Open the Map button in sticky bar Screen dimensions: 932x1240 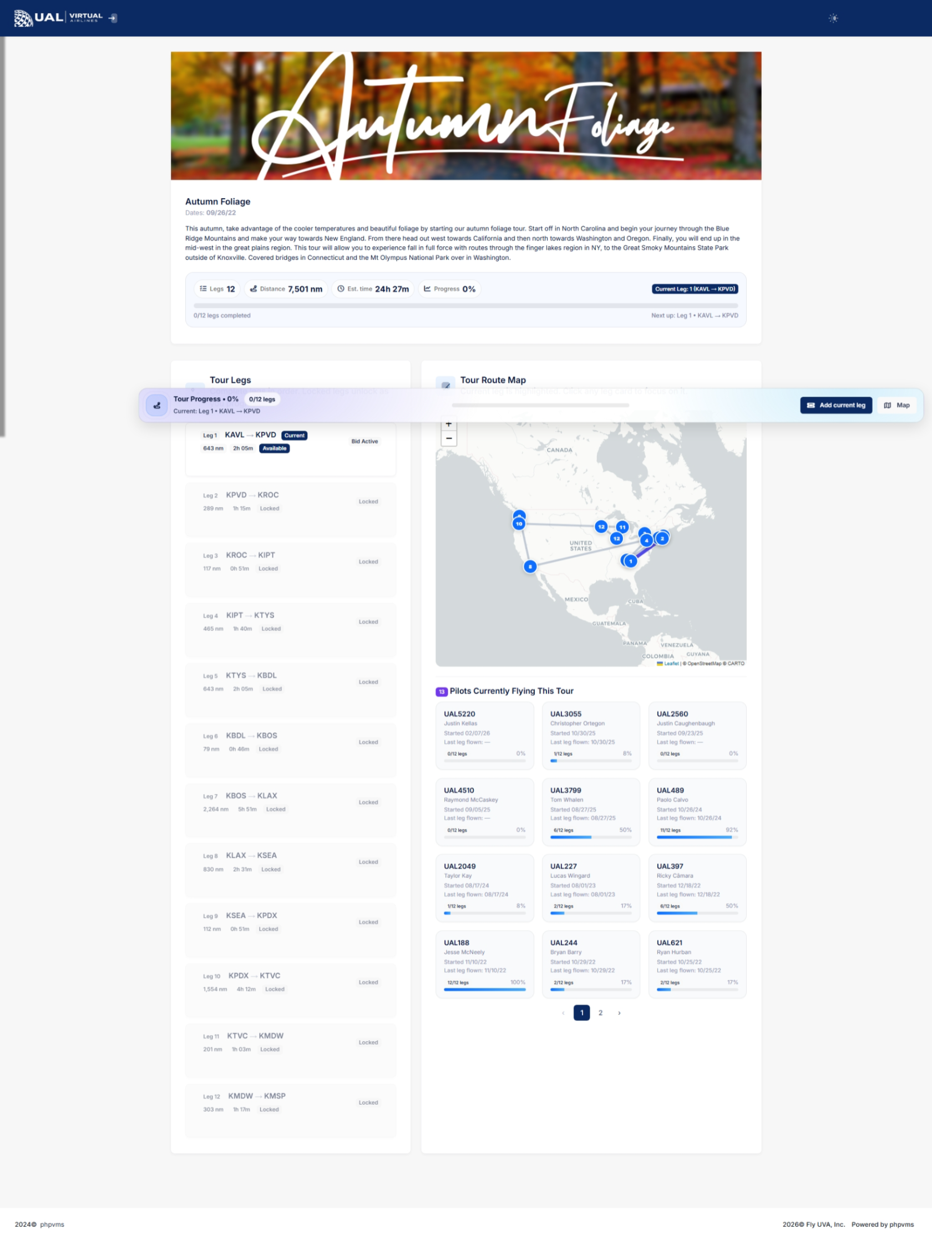click(x=896, y=406)
